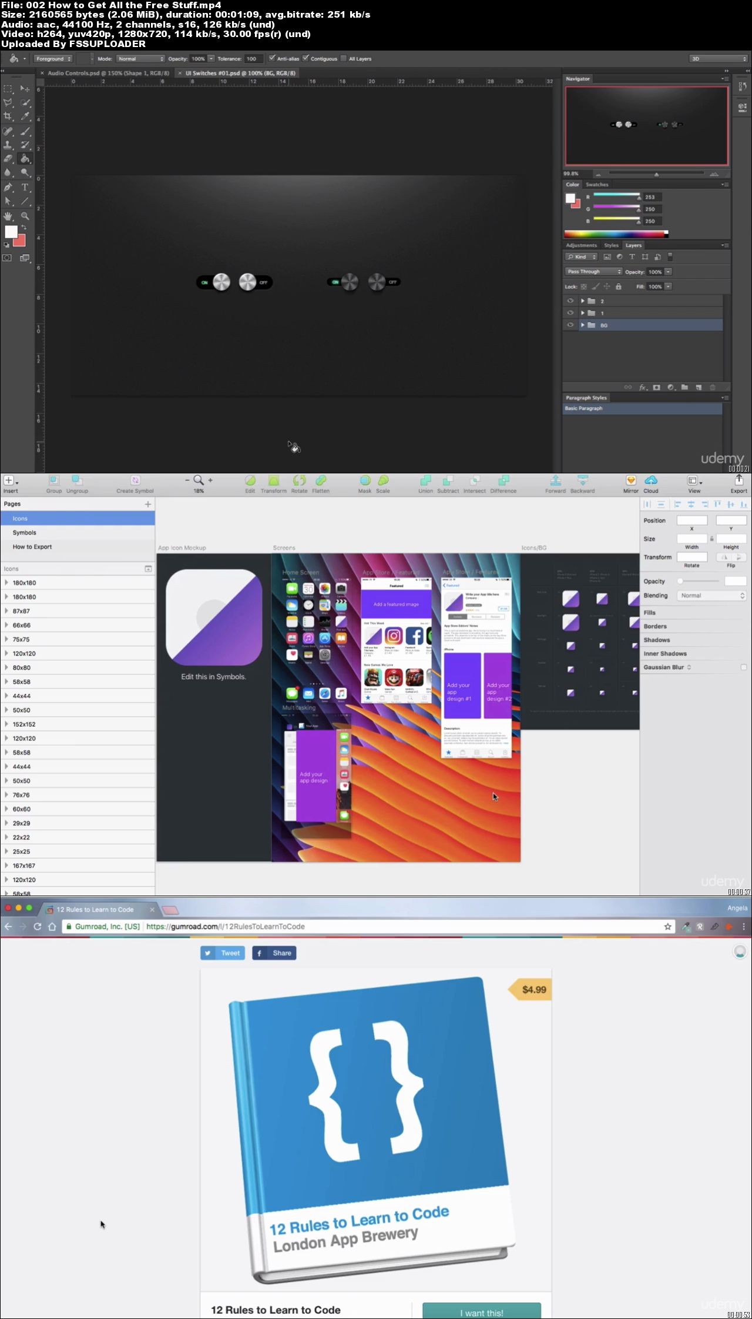Open the Mode Normal dropdown in options bar
The width and height of the screenshot is (752, 1319).
pos(140,59)
